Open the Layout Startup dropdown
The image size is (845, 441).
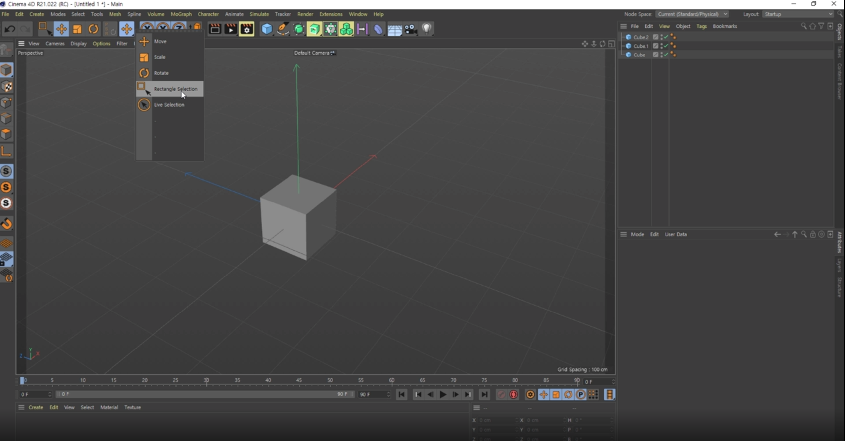[798, 14]
